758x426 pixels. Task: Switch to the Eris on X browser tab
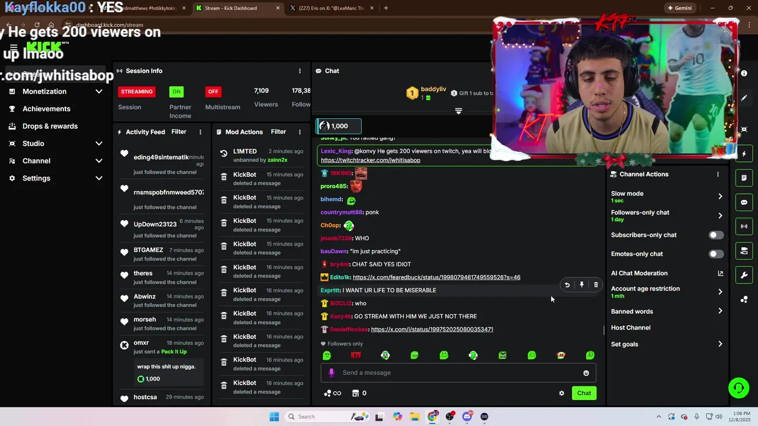point(330,8)
